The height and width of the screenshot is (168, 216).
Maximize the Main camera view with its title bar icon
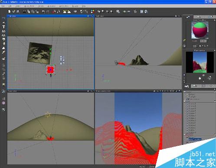coord(180,91)
